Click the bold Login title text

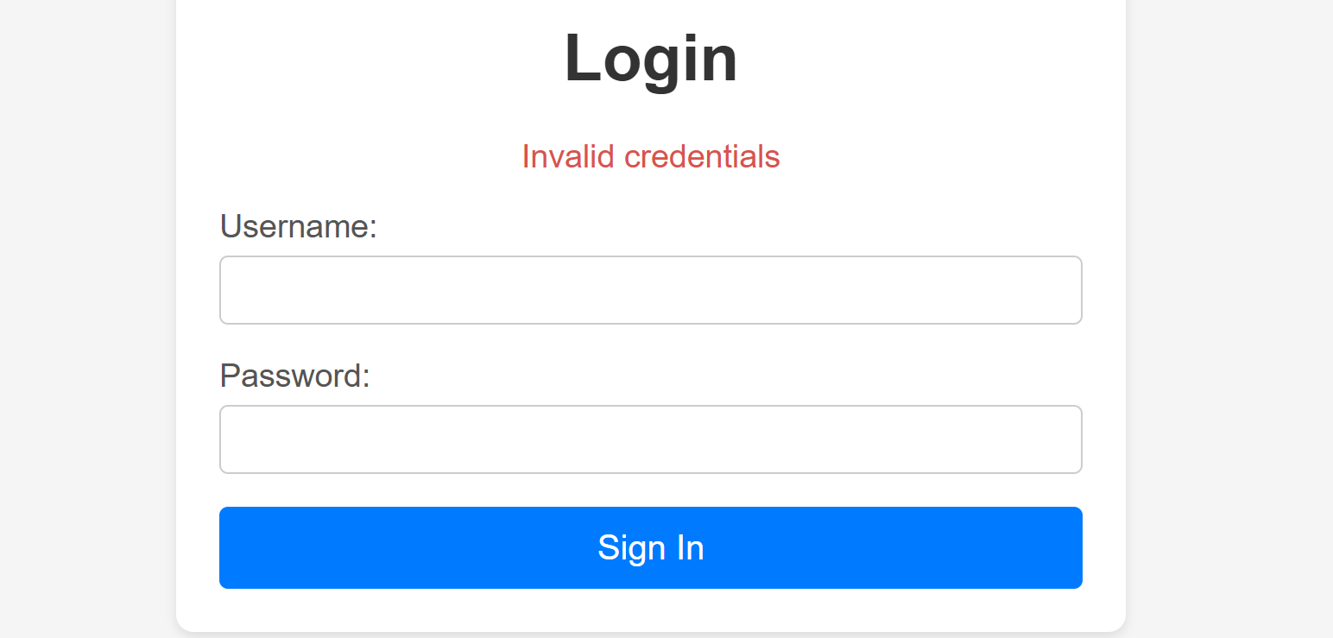(650, 58)
